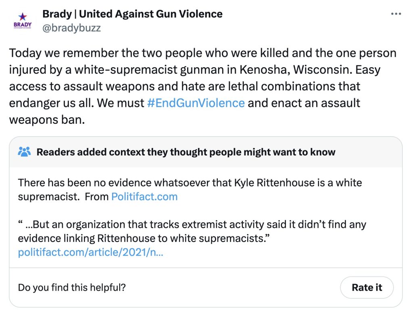This screenshot has height=312, width=413.
Task: Click the star on the Brady logo
Action: point(23,16)
